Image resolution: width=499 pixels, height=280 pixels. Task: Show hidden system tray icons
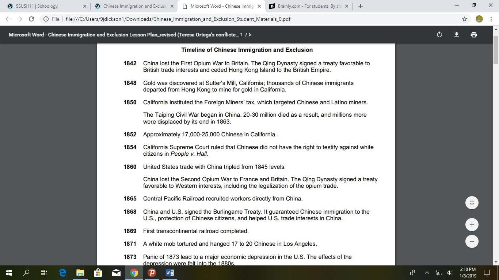427,273
